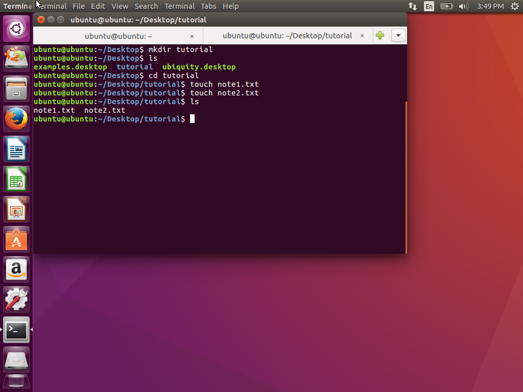Open LibreOffice Writer from the launcher

16,149
